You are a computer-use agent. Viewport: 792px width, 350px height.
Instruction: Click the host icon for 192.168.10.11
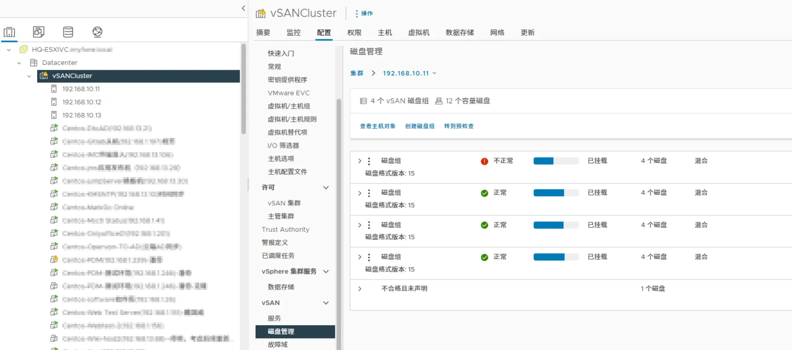coord(54,89)
